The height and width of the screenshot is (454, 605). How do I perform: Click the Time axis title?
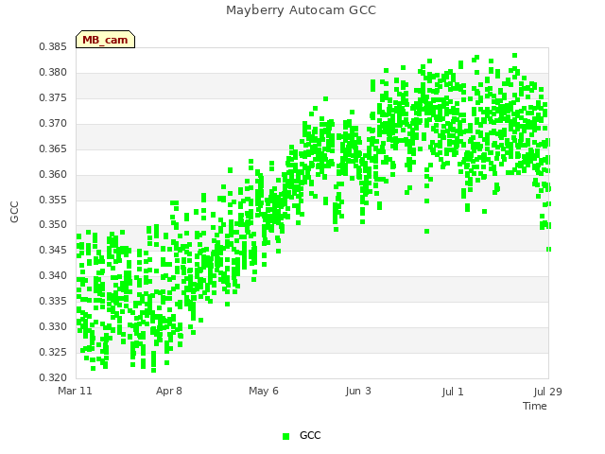tap(535, 406)
